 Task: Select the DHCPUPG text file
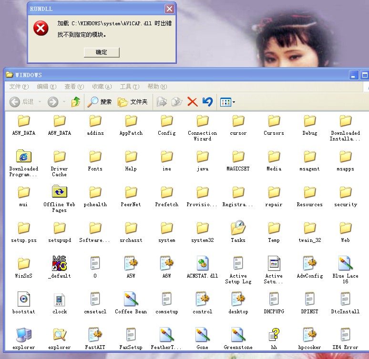(x=274, y=303)
